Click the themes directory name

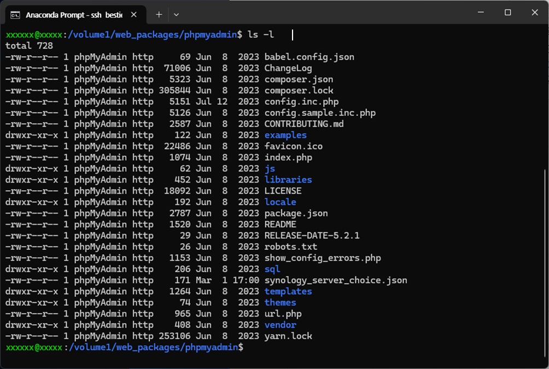tap(280, 303)
